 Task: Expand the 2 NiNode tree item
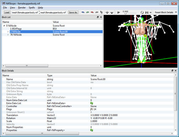pos(8,32)
